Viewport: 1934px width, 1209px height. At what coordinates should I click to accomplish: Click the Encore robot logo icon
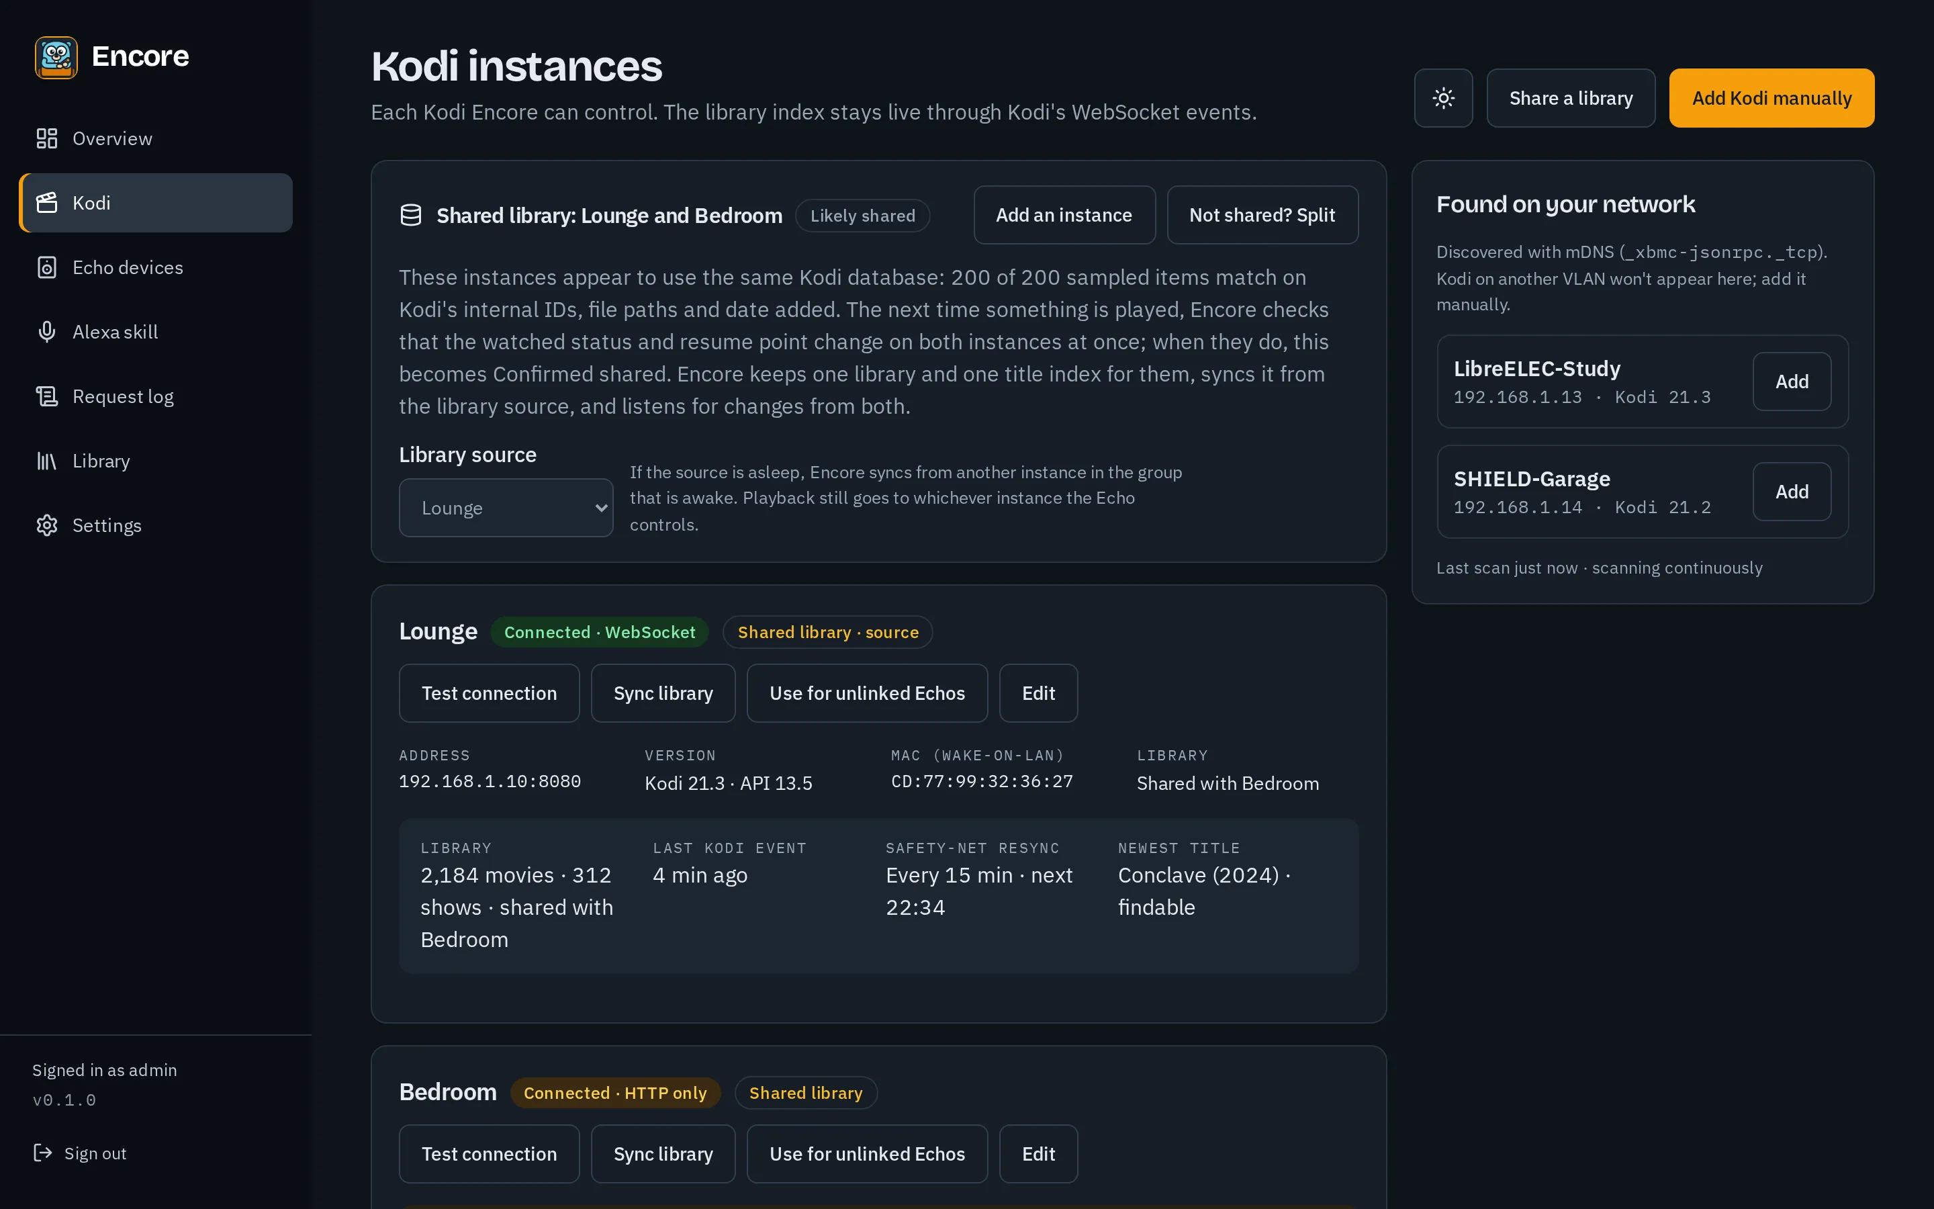pos(56,57)
